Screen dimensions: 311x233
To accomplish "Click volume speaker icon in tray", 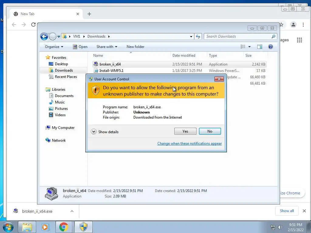I will (x=280, y=227).
